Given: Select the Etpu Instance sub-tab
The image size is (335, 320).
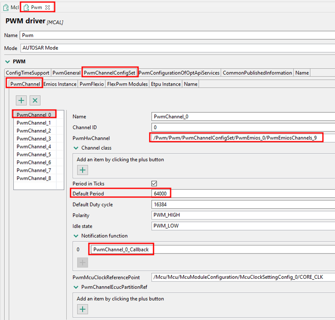Looking at the screenshot, I should pos(166,84).
